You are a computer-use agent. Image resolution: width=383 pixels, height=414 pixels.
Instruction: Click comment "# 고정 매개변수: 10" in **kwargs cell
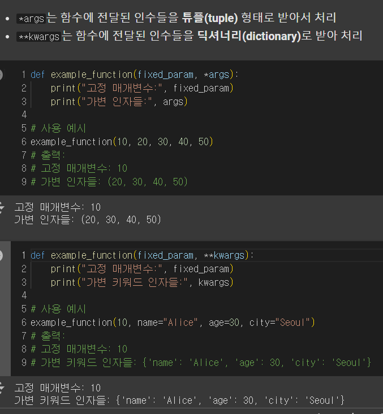(79, 349)
